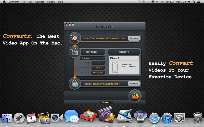Click the source path ending in 0007.avi
Image resolution: width=204 pixels, height=127 pixels.
point(104,38)
